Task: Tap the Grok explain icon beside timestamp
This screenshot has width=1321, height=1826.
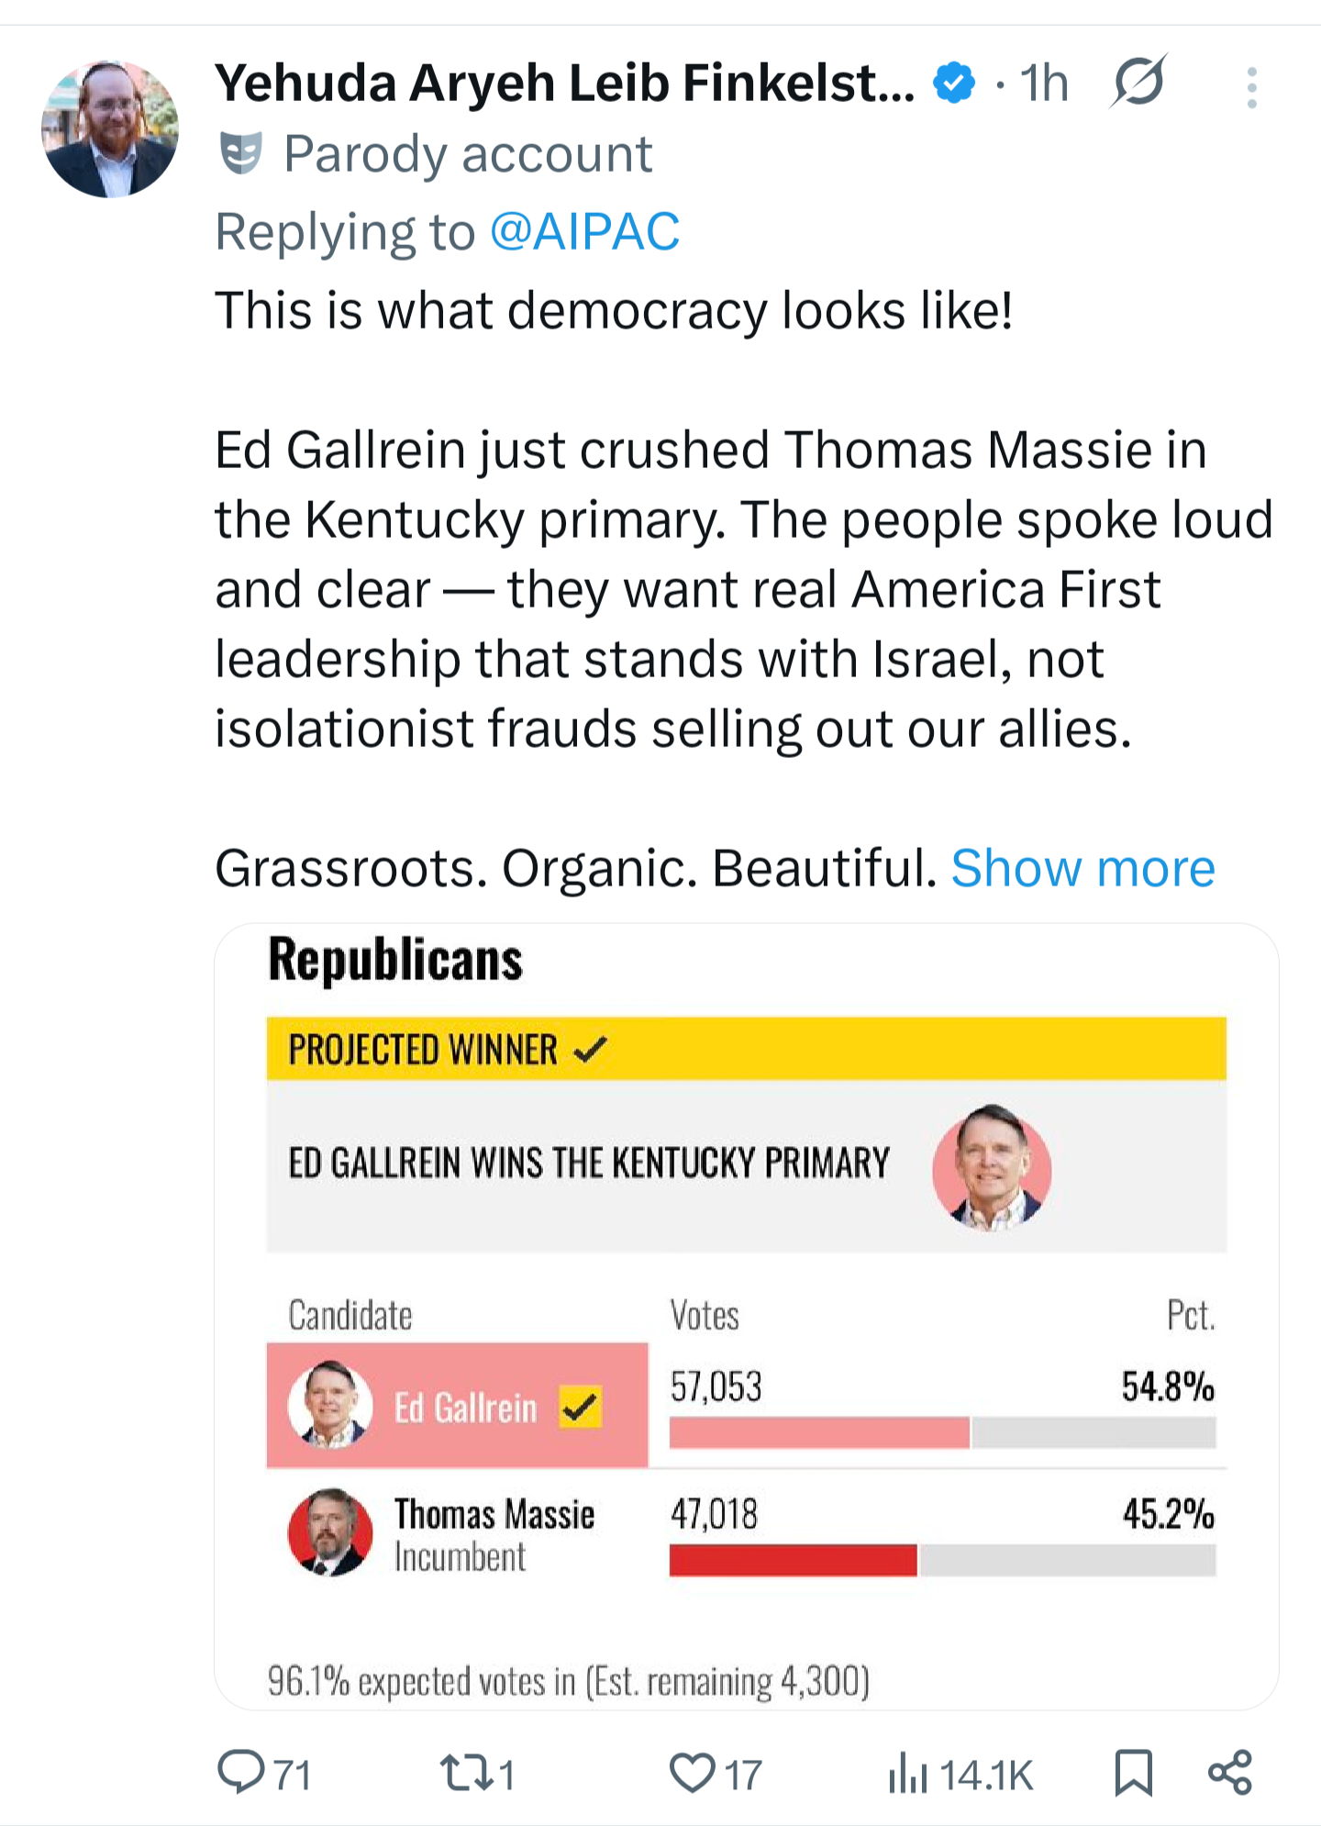Action: coord(1138,83)
